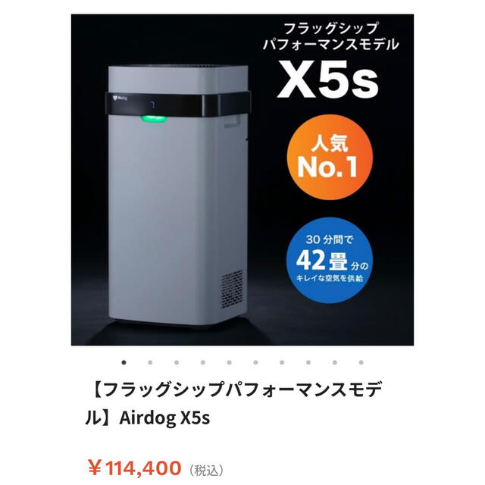The image size is (485, 485).
Task: Click the side vent grille on the purifier
Action: [x=232, y=289]
